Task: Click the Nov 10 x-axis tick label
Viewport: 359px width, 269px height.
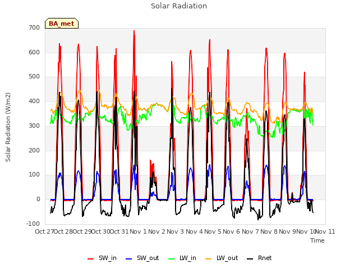Action: (x=306, y=231)
